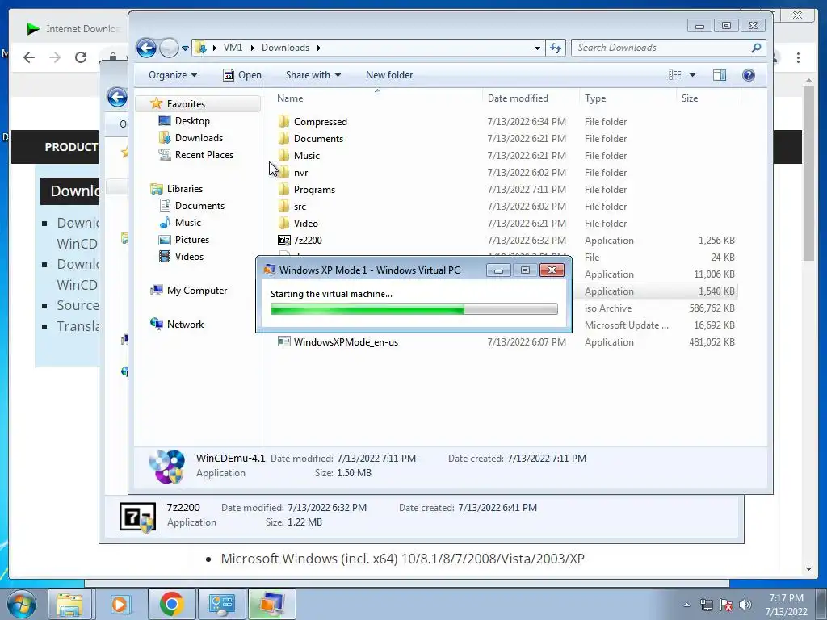
Task: Open Documents library in navigation pane
Action: click(x=199, y=206)
